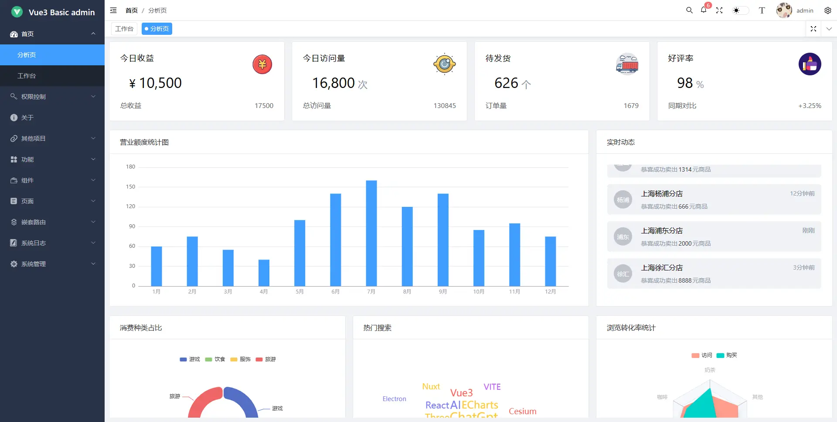This screenshot has height=422, width=837.
Task: Collapse the sidebar with the hamburger icon
Action: tap(113, 10)
